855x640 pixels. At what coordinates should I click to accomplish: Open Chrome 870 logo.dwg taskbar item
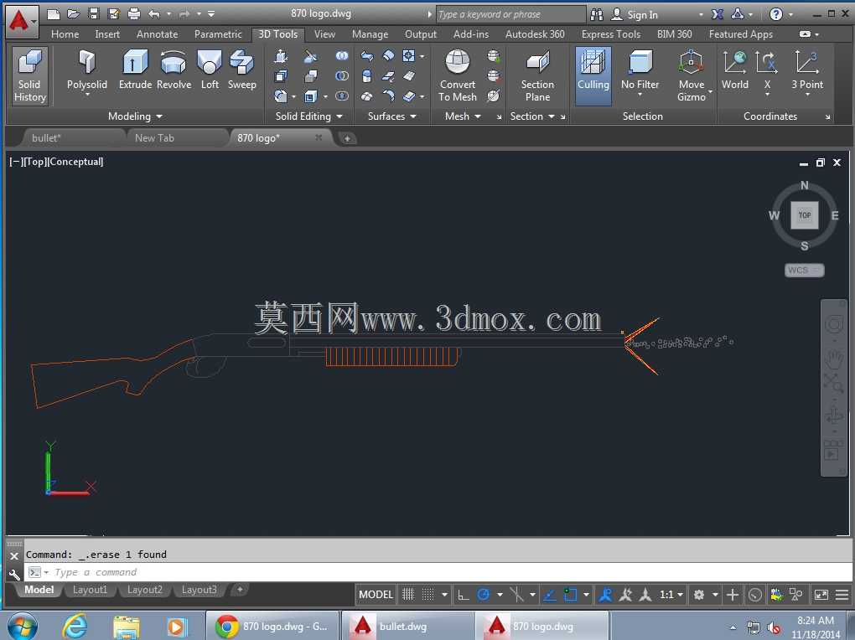point(272,627)
